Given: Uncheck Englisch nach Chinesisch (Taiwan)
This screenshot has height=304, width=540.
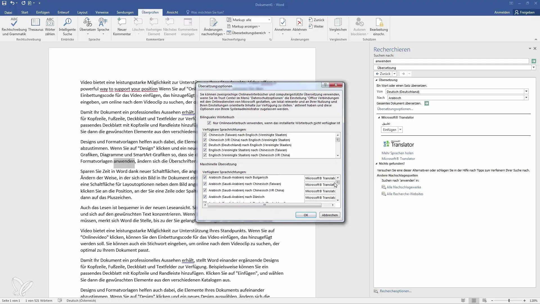Looking at the screenshot, I should click(x=205, y=150).
